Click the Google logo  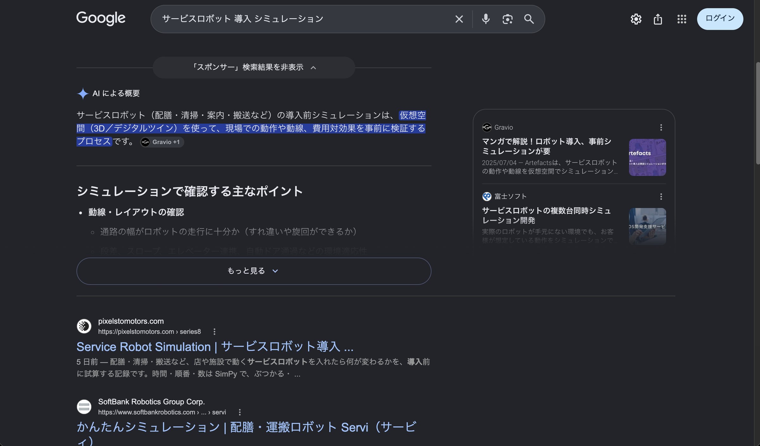pyautogui.click(x=101, y=18)
